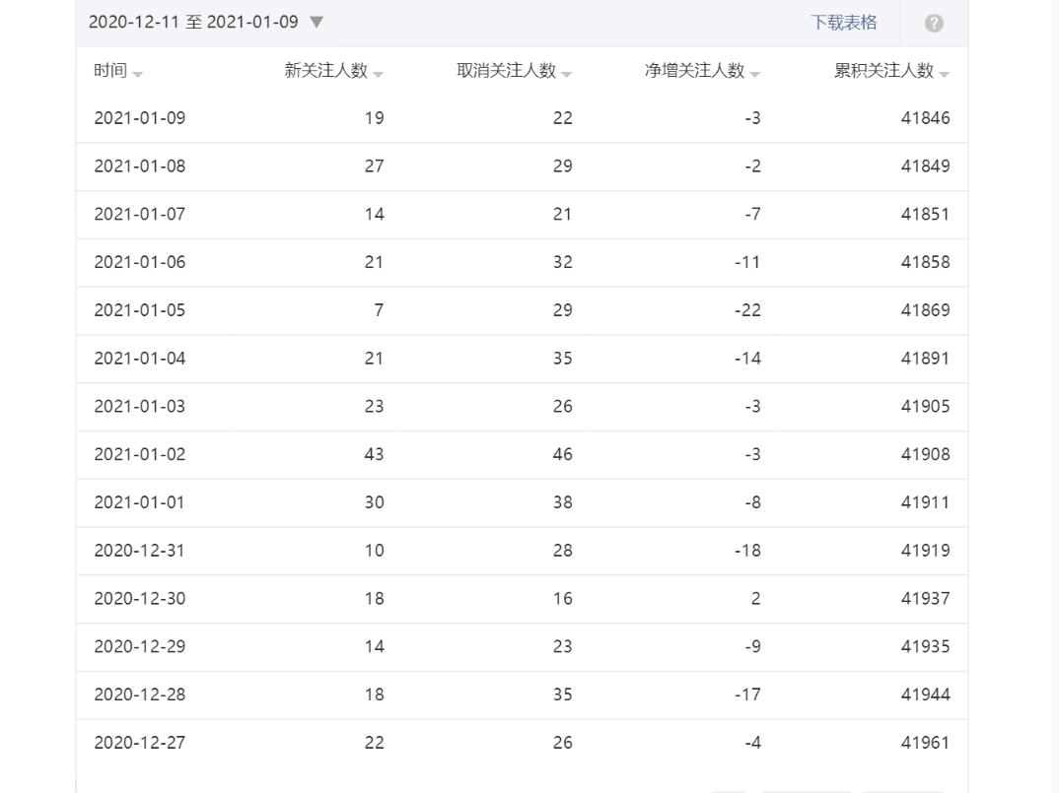Click cumulative followers value 41935

pyautogui.click(x=925, y=646)
